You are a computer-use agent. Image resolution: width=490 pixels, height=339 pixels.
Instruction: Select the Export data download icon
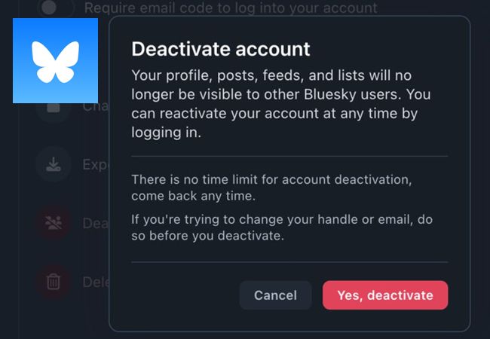tap(54, 164)
